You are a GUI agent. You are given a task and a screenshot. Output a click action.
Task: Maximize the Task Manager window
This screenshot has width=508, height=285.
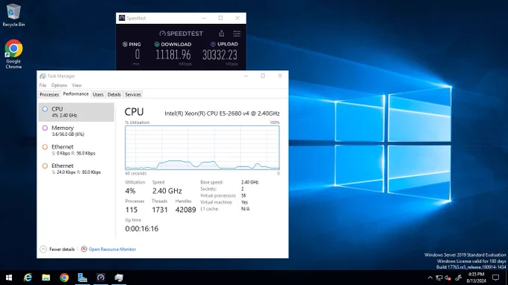(263, 75)
